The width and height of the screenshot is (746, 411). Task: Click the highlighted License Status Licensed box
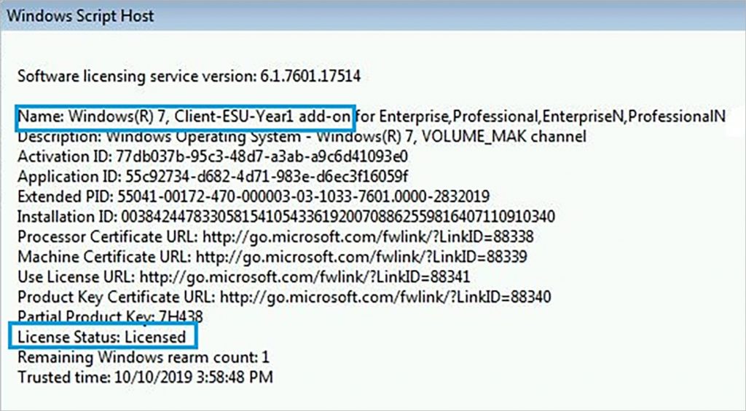click(103, 336)
